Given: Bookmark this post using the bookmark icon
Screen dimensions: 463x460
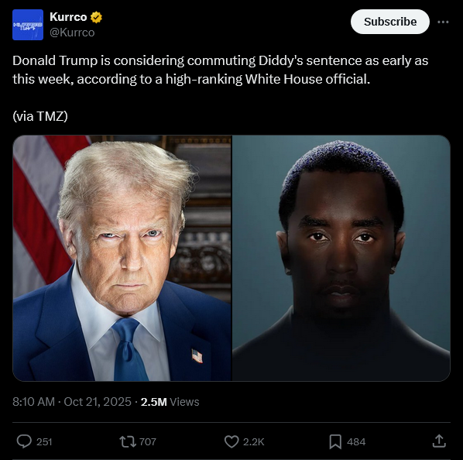Looking at the screenshot, I should (335, 441).
